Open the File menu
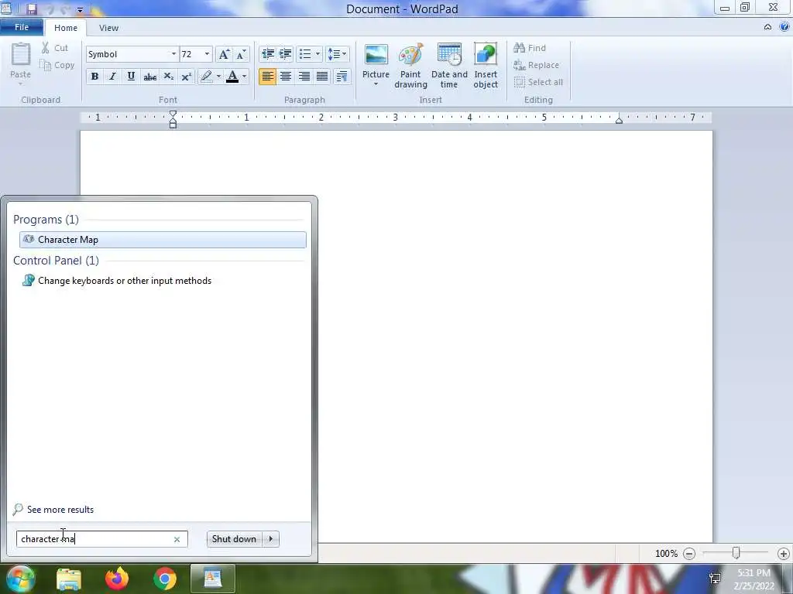The height and width of the screenshot is (594, 793). pyautogui.click(x=22, y=27)
